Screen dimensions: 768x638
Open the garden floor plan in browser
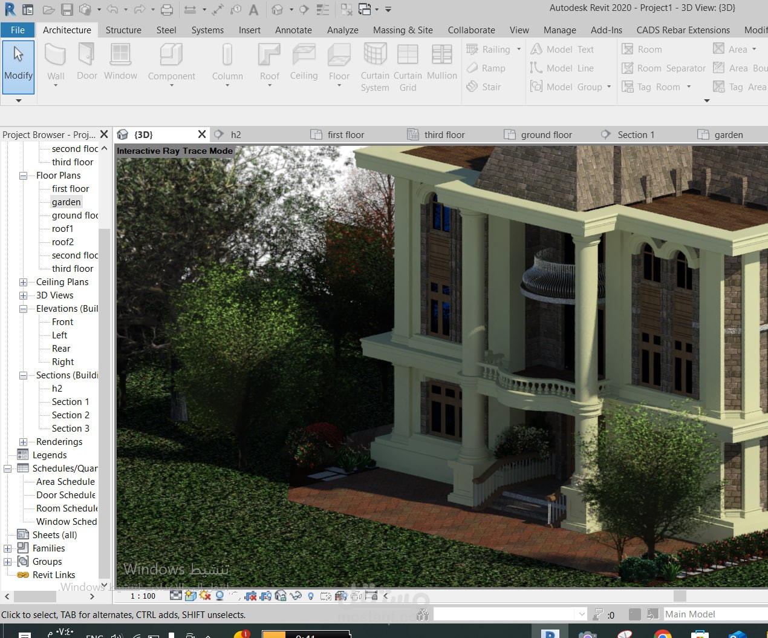click(x=66, y=202)
